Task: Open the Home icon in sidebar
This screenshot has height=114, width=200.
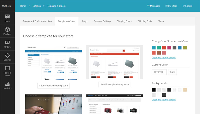Action: (x=7, y=18)
